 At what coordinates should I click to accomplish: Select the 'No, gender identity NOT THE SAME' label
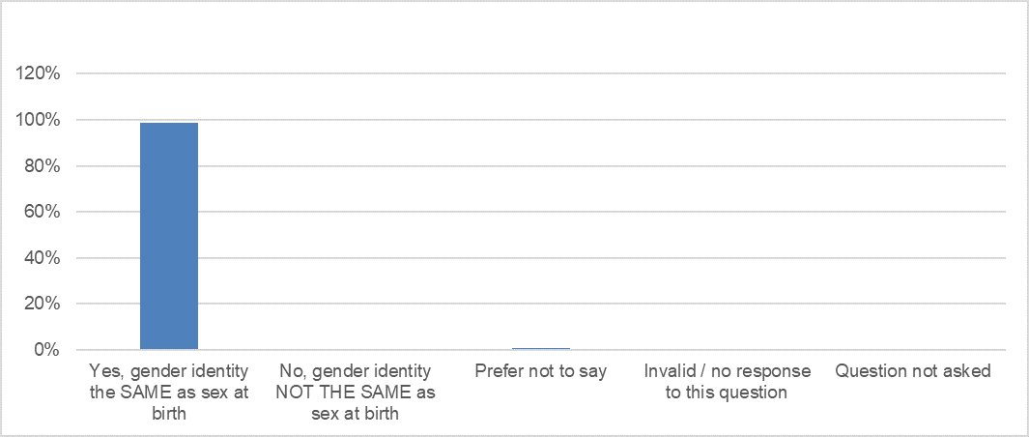pyautogui.click(x=355, y=393)
